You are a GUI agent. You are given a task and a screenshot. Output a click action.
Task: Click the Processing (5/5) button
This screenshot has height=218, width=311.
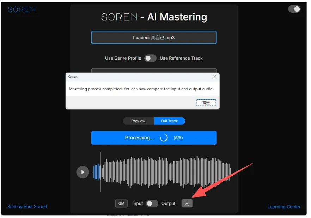[154, 138]
